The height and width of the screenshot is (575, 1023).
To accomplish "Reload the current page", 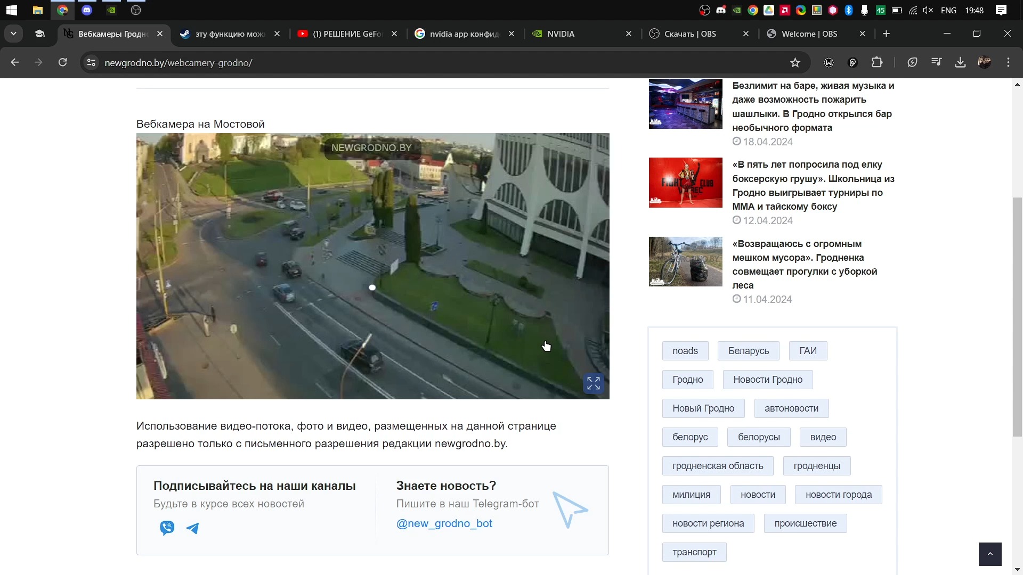I will click(x=62, y=62).
